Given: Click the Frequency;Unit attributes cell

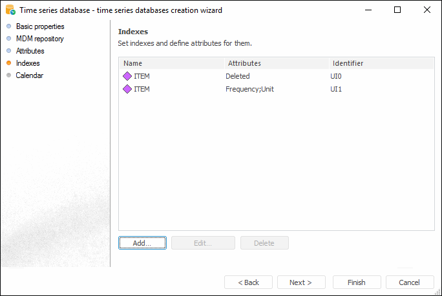Looking at the screenshot, I should [x=249, y=89].
